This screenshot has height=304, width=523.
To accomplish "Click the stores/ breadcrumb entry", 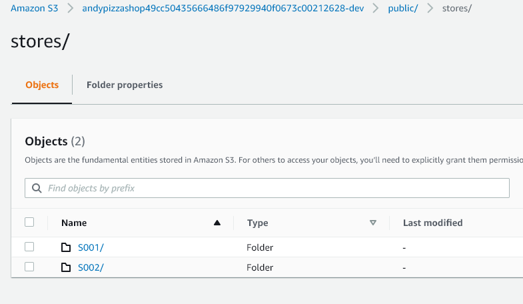I will [x=457, y=9].
